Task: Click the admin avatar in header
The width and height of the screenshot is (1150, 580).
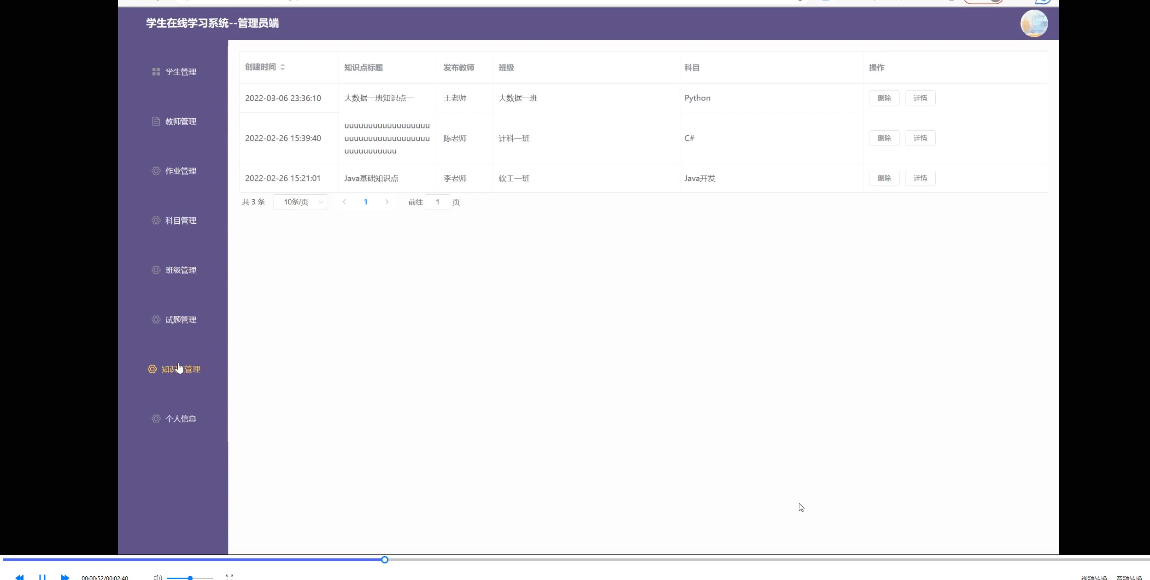Action: [x=1033, y=23]
